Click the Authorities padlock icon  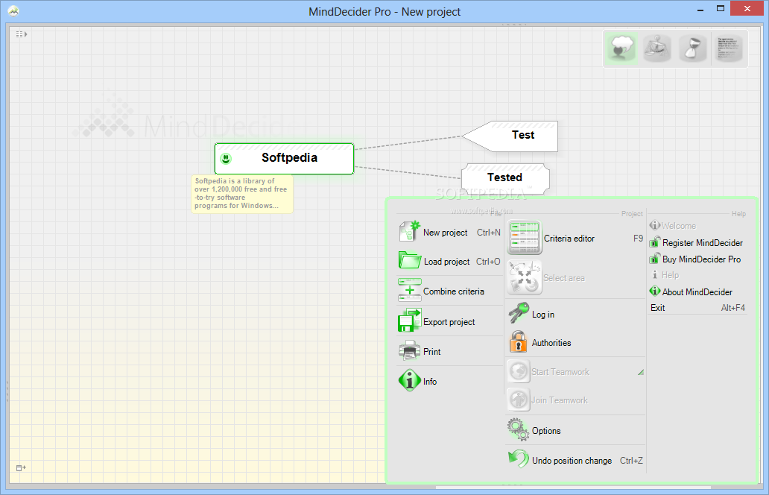tap(518, 341)
